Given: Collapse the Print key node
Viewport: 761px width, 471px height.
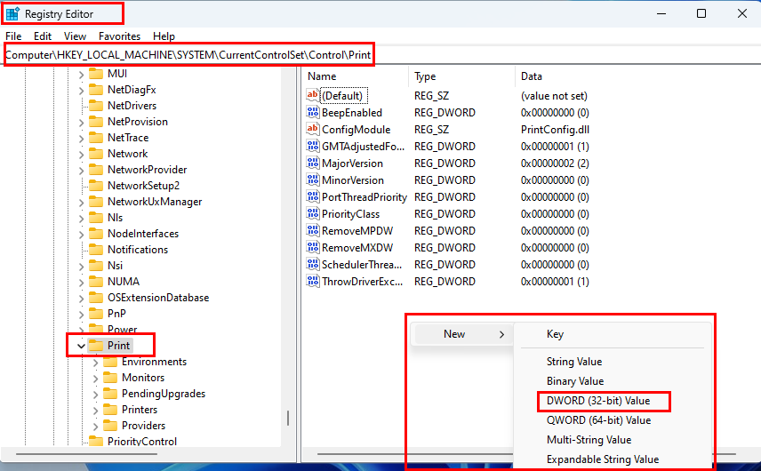Looking at the screenshot, I should (81, 346).
